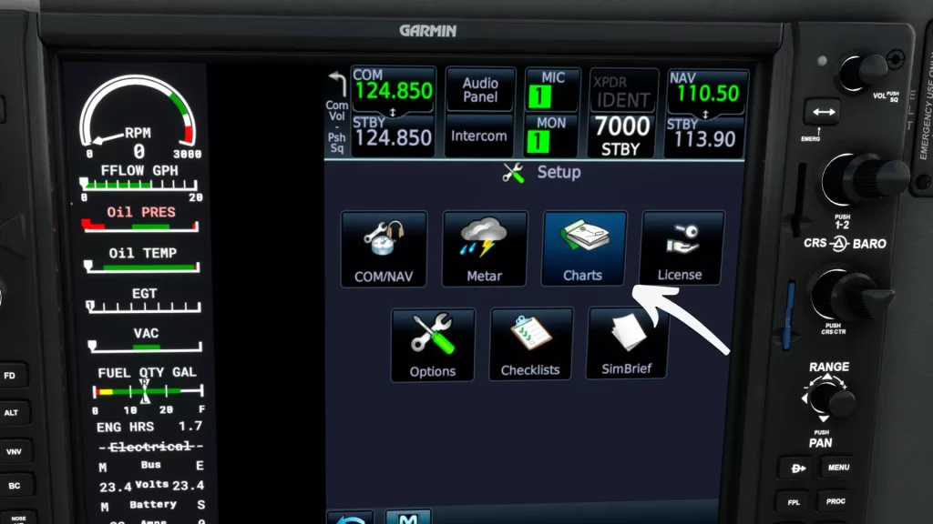Open the Charts setup page

pyautogui.click(x=582, y=247)
